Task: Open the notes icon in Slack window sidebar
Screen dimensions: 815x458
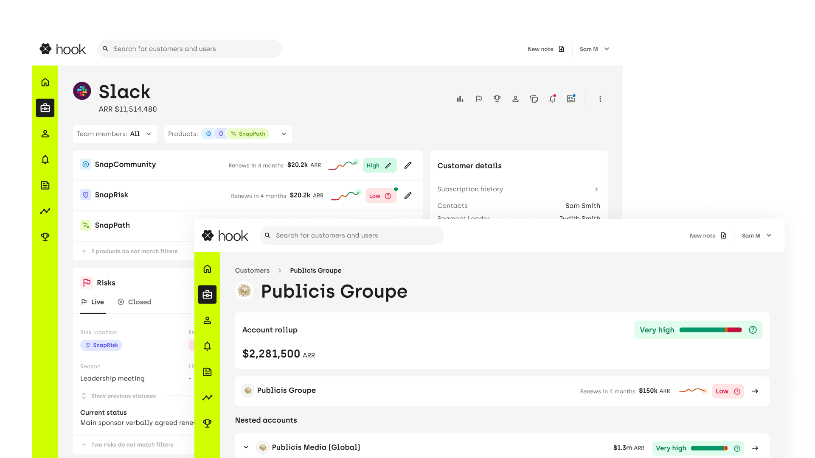Action: tap(45, 185)
